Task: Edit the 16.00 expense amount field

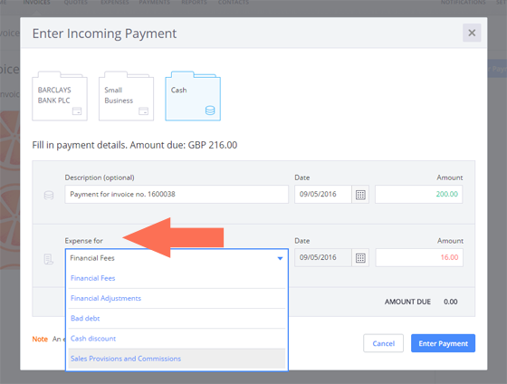Action: (419, 257)
